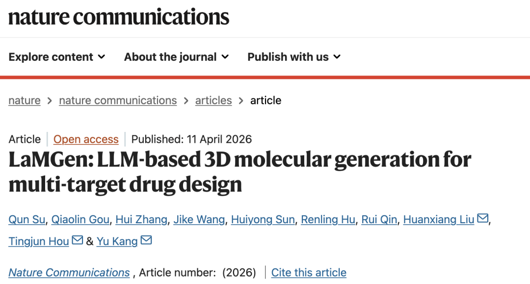Image resolution: width=530 pixels, height=284 pixels.
Task: Click the envelope icon beside Tingjun Hou
Action: [78, 240]
